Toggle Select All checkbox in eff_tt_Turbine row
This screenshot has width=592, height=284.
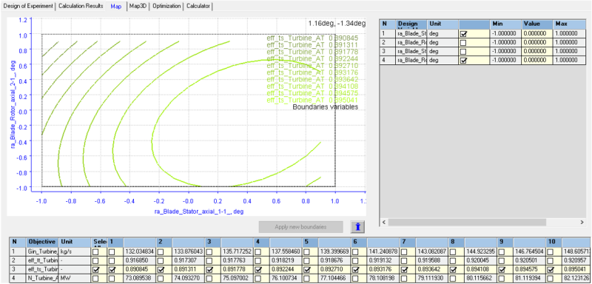tap(96, 260)
